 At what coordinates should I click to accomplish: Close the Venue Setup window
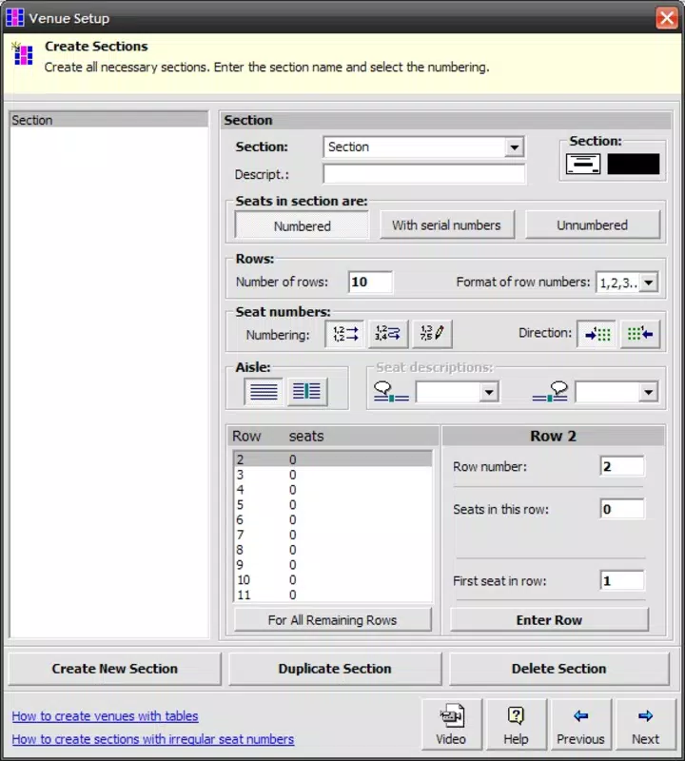(x=667, y=18)
